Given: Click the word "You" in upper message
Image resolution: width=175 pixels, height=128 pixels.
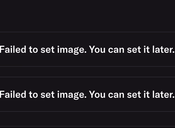Looking at the screenshot, I should [x=97, y=50].
